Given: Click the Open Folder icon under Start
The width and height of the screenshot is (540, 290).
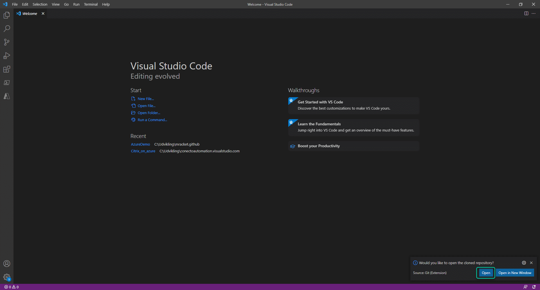Looking at the screenshot, I should (133, 113).
